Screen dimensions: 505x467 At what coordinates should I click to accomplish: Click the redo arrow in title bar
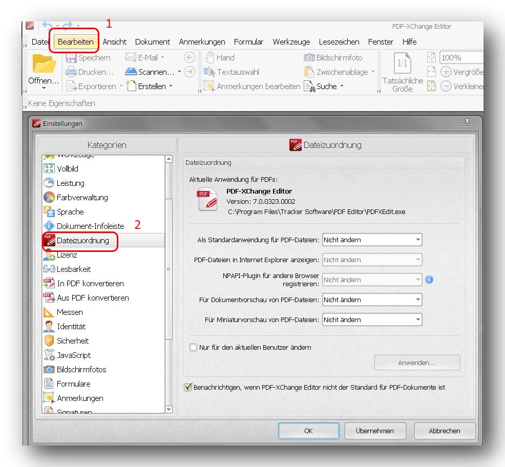(x=67, y=26)
